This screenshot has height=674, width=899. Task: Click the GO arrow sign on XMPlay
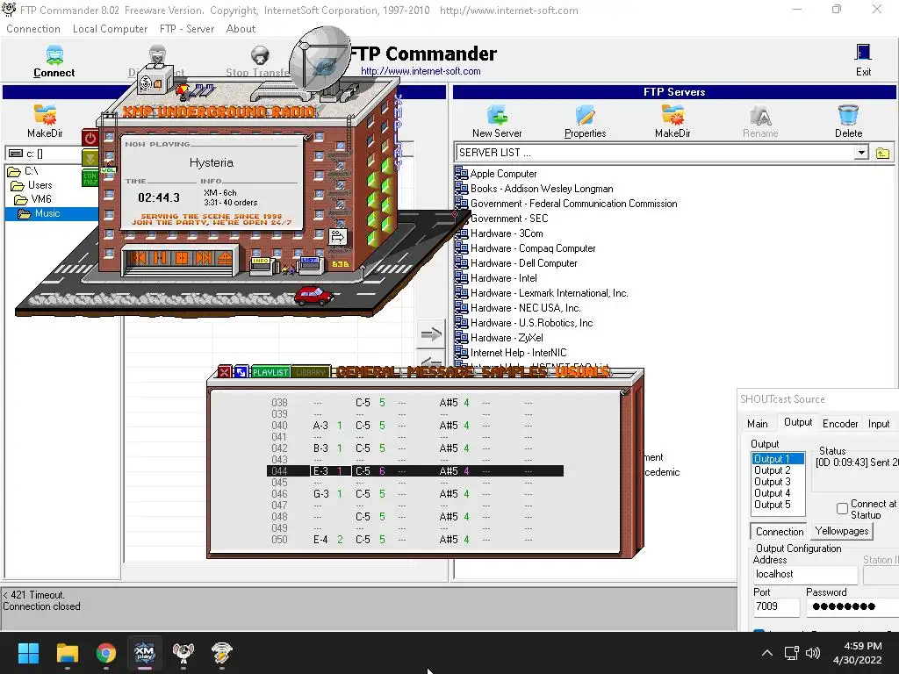click(x=338, y=236)
